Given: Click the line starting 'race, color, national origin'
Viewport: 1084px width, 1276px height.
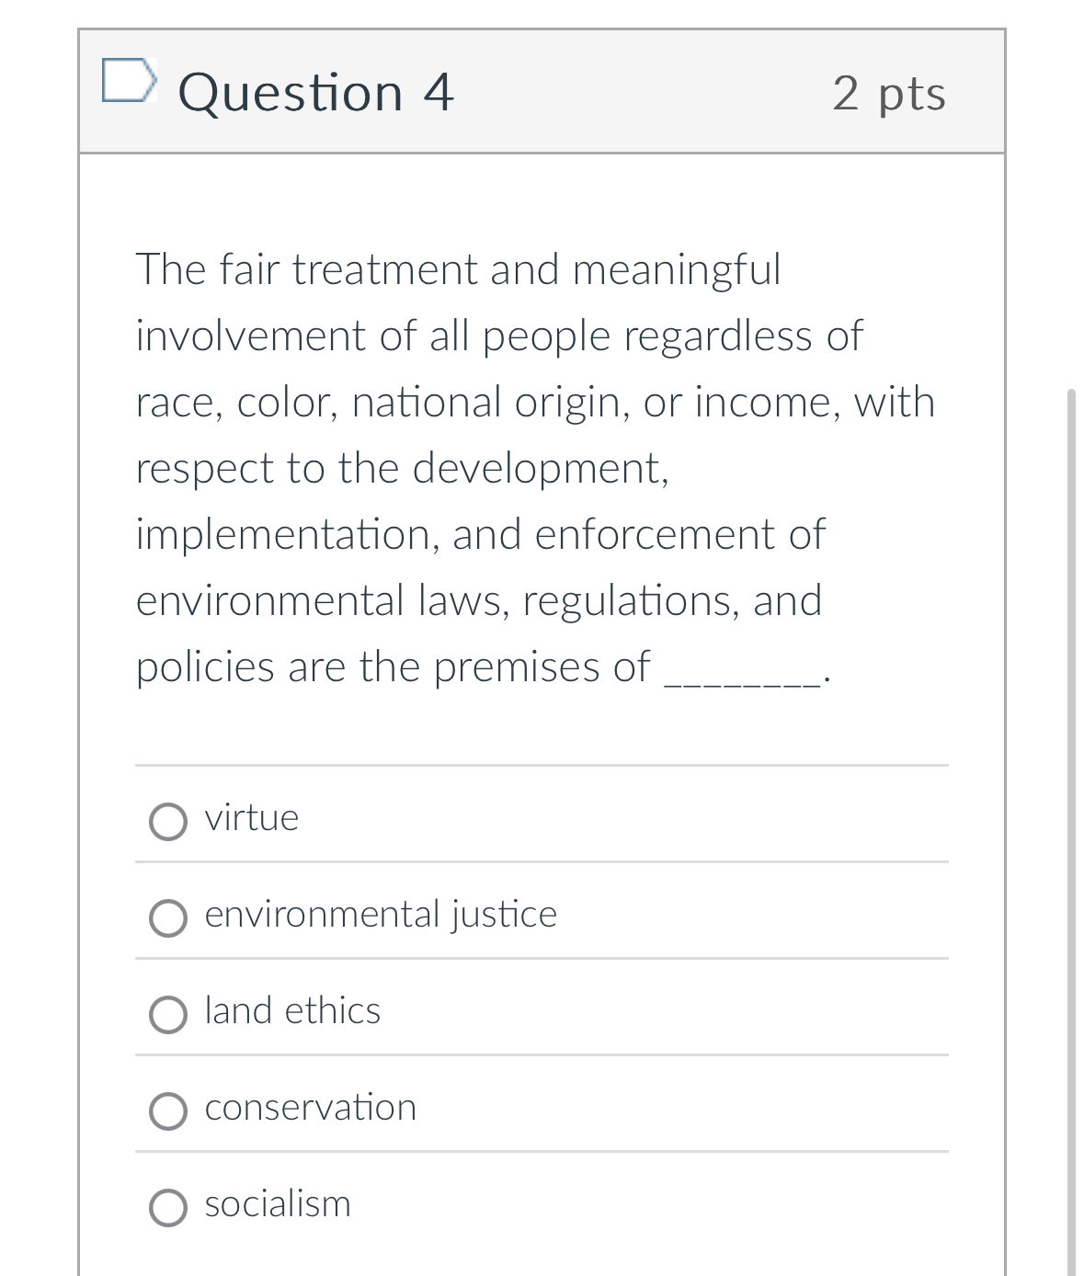Looking at the screenshot, I should (x=535, y=402).
